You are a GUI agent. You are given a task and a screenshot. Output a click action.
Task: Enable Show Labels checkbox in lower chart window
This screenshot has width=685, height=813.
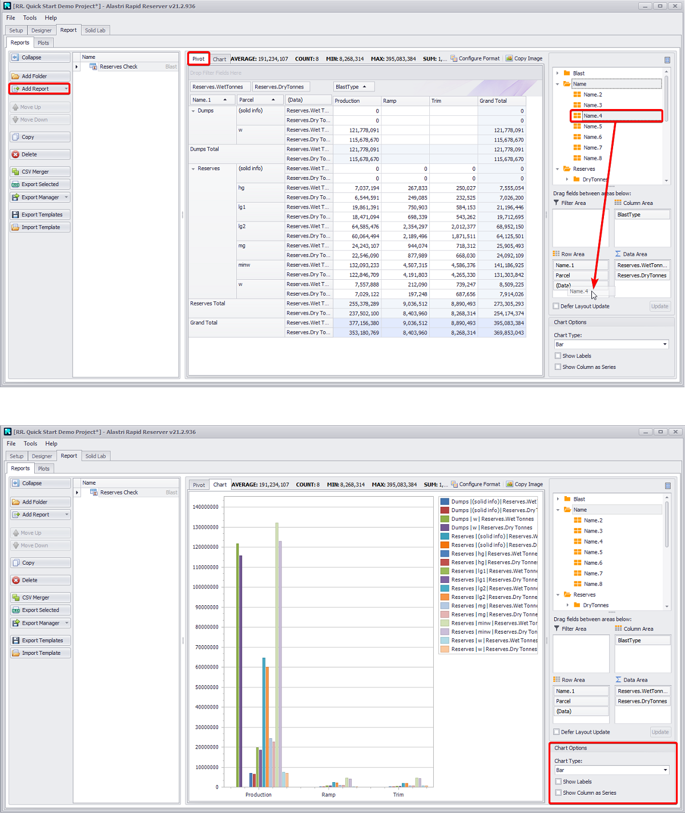point(558,782)
